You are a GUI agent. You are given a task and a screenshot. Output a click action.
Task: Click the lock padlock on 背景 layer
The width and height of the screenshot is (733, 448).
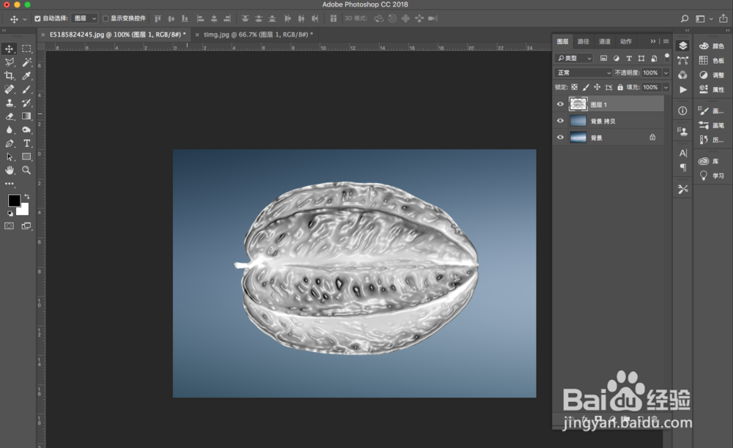tap(653, 137)
